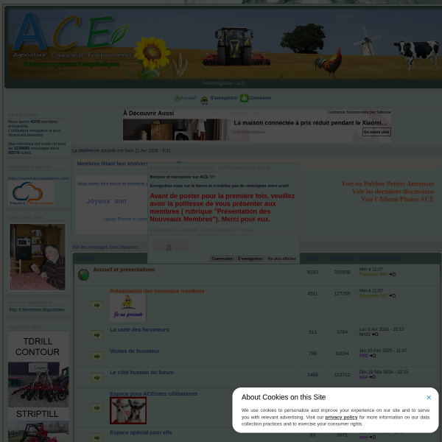The width and height of the screenshot is (442, 442).
Task: Open newest member mouette profile
Action: pyautogui.click(x=35, y=135)
